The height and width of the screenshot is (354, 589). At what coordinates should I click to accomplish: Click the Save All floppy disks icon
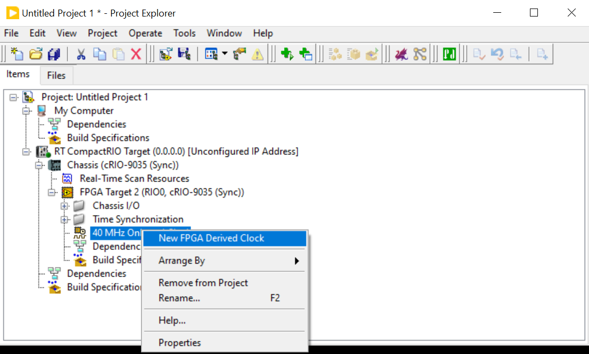(54, 54)
